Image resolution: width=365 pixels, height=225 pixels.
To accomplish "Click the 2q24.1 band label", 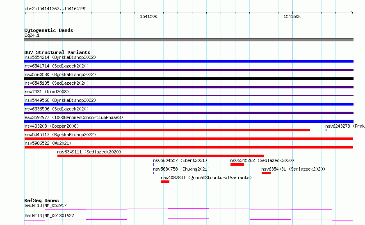I will click(32, 35).
